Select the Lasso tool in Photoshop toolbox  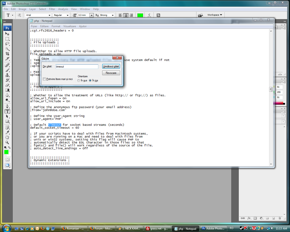(7, 44)
